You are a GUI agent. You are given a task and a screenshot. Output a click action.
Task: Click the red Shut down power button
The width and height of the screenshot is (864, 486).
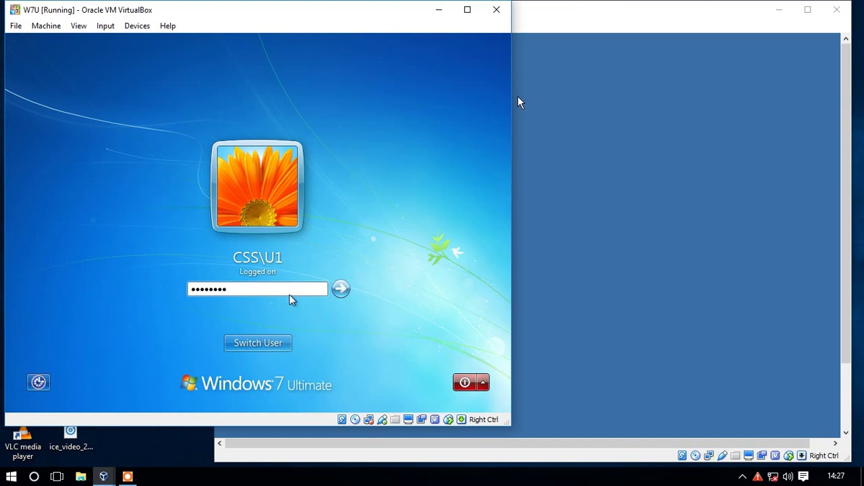[x=464, y=383]
